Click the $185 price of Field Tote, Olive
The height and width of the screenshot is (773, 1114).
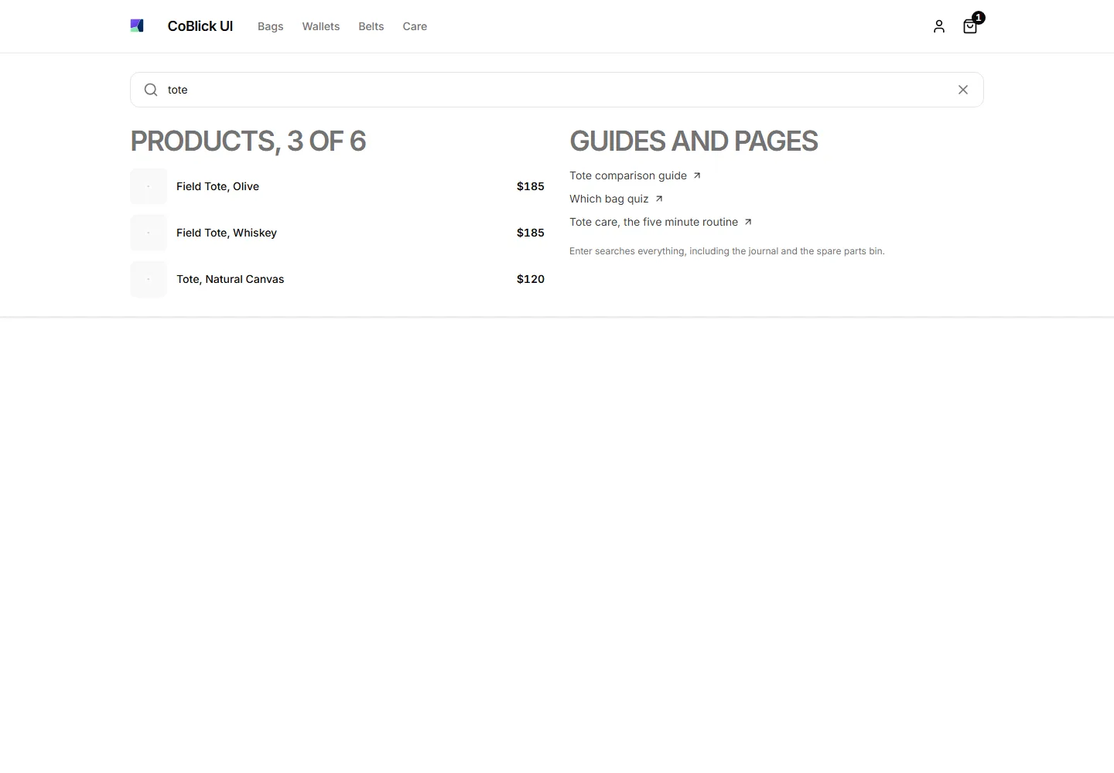click(531, 186)
